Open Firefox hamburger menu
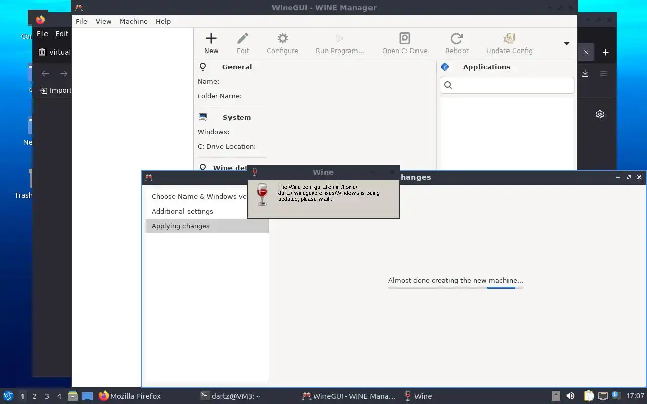The height and width of the screenshot is (404, 647). (604, 73)
